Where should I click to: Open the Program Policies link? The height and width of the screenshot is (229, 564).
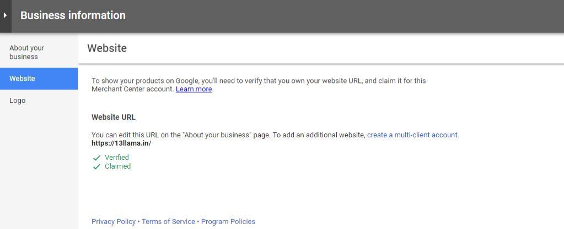pos(228,221)
